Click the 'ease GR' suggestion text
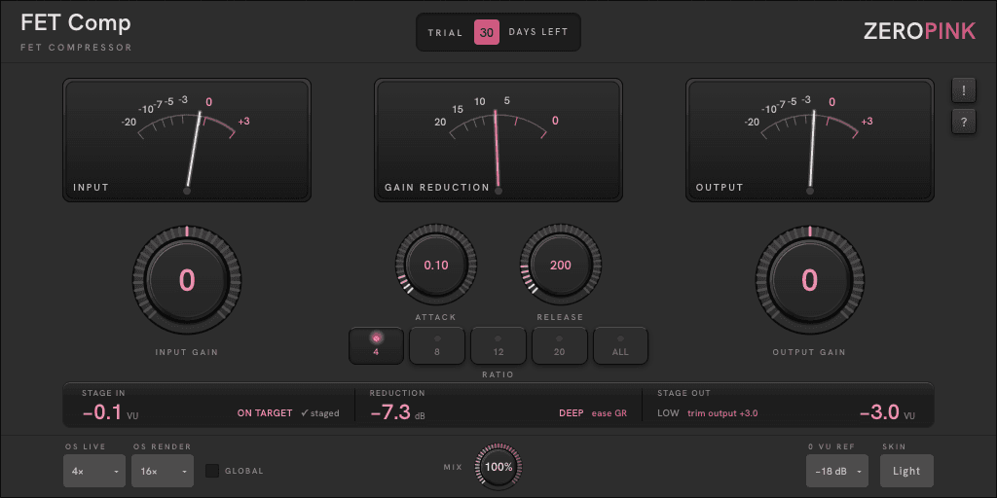 coord(609,413)
